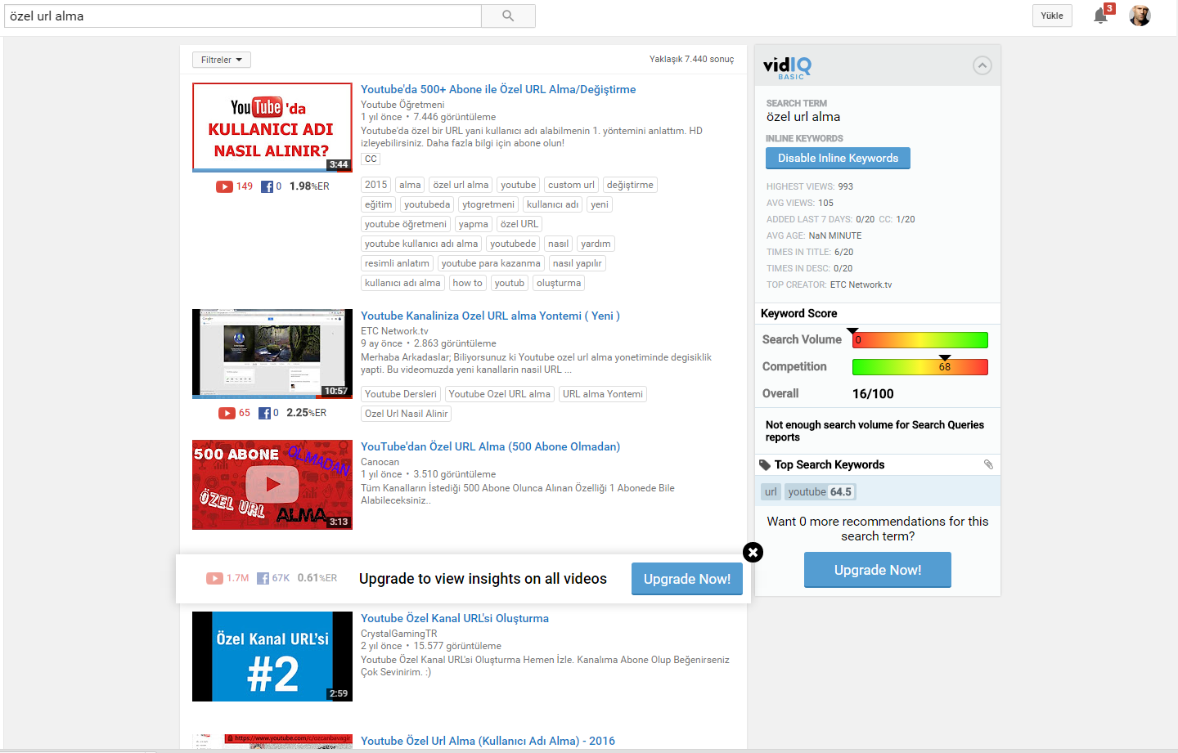
Task: Click the Competition score bar
Action: click(x=919, y=367)
